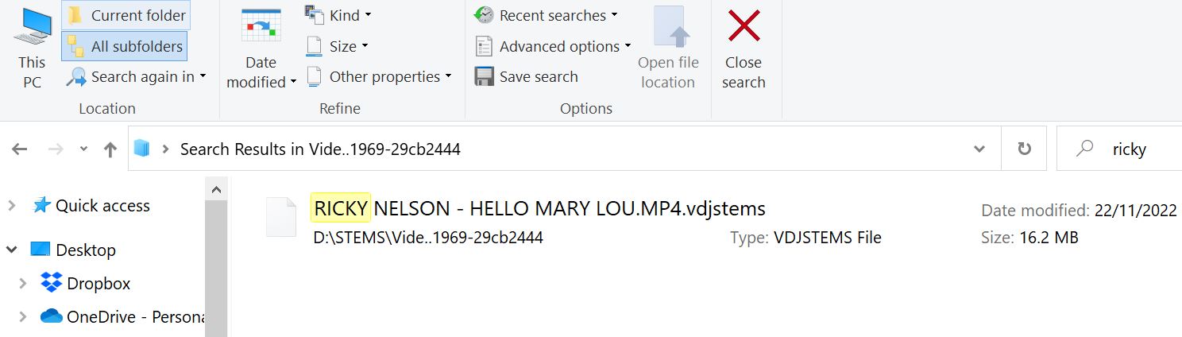Open the Recent searches list
The height and width of the screenshot is (337, 1182).
pos(547,15)
